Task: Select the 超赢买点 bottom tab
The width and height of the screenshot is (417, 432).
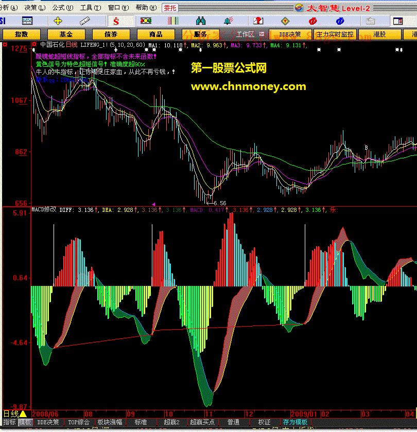Action: [202, 422]
